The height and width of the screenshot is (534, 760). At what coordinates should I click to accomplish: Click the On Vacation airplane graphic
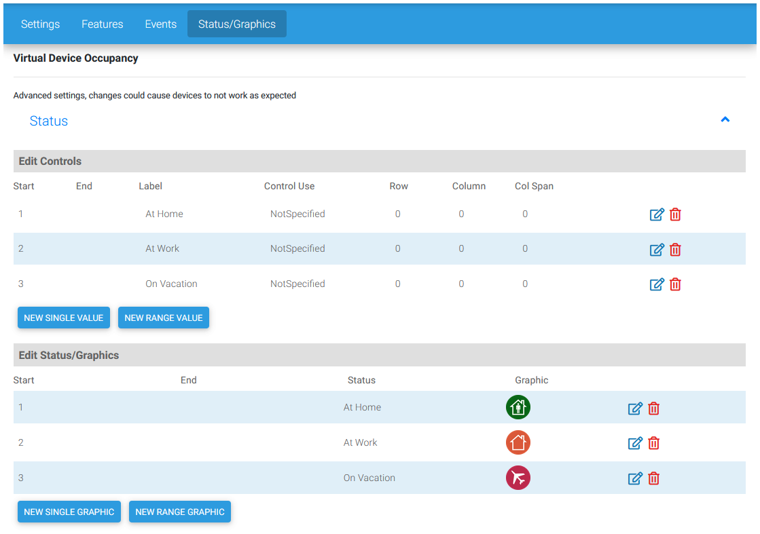click(518, 478)
